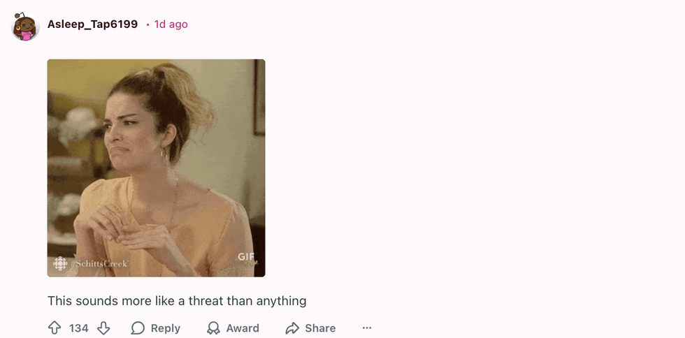
Task: Open the Asleep_Tap6199 avatar image
Action: click(x=25, y=27)
